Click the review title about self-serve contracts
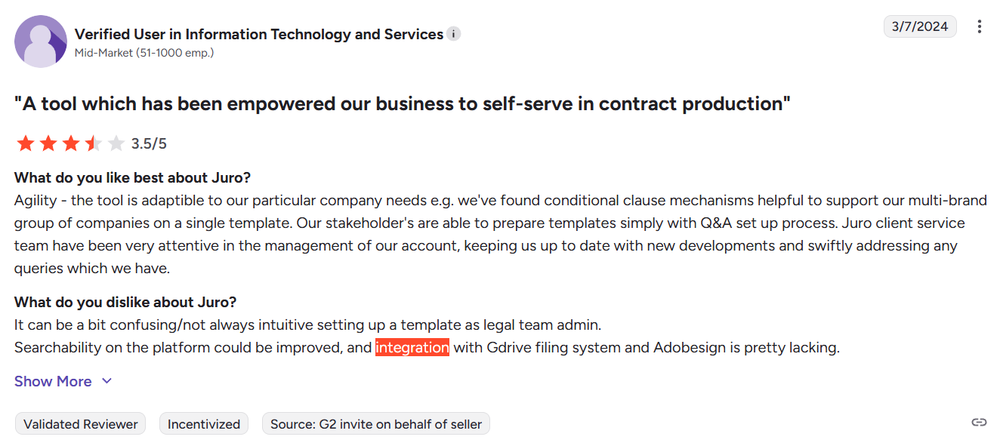1000x446 pixels. click(x=403, y=103)
